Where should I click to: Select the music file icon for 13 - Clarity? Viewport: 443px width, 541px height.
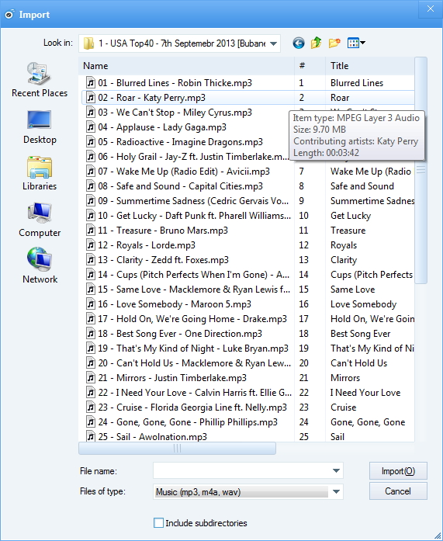click(91, 260)
